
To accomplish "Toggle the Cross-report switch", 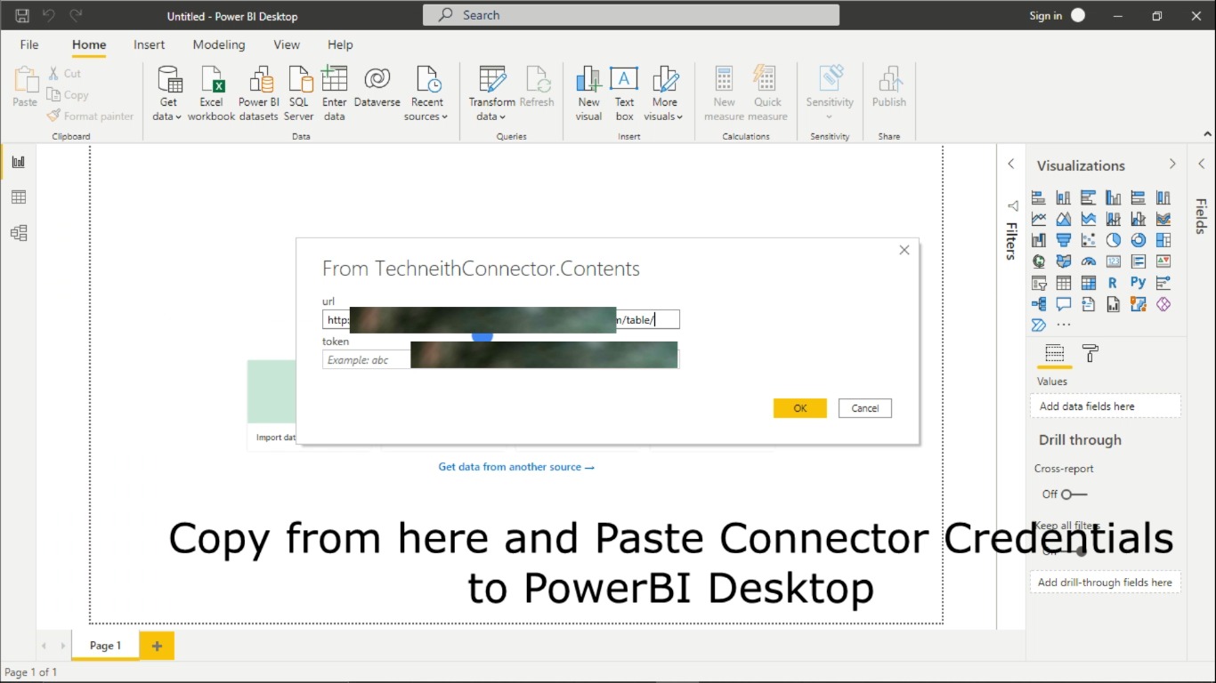I will click(x=1074, y=494).
